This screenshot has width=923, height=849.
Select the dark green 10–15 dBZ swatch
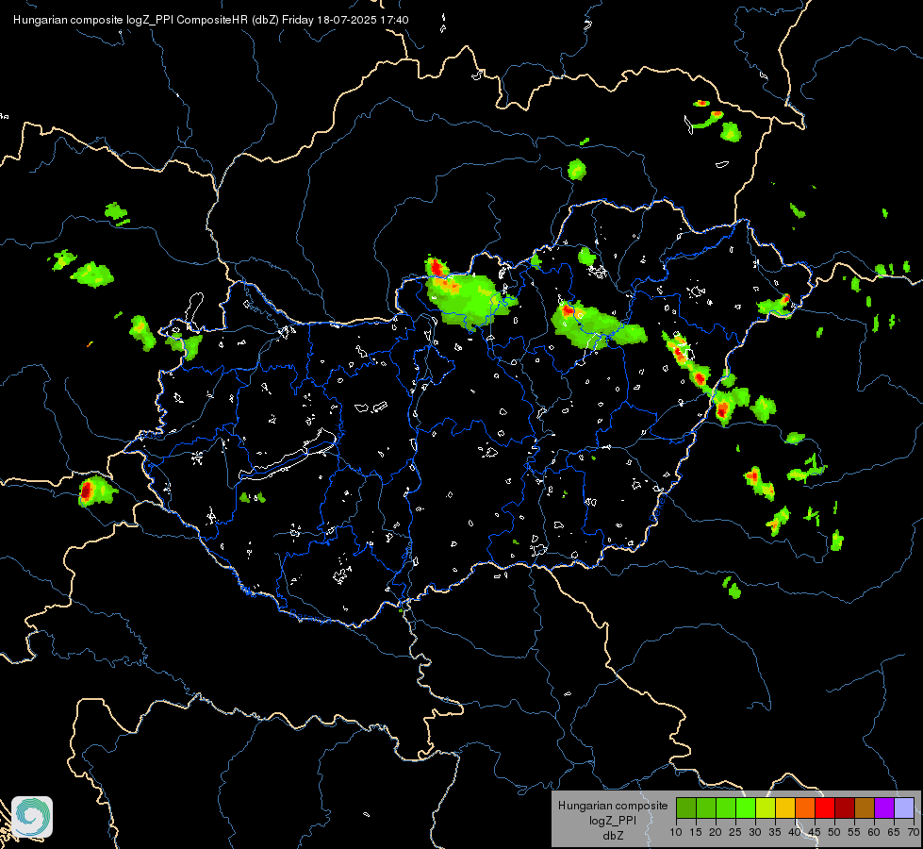coord(686,807)
